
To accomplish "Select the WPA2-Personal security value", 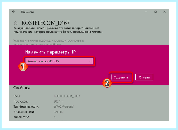I will tap(64, 107).
